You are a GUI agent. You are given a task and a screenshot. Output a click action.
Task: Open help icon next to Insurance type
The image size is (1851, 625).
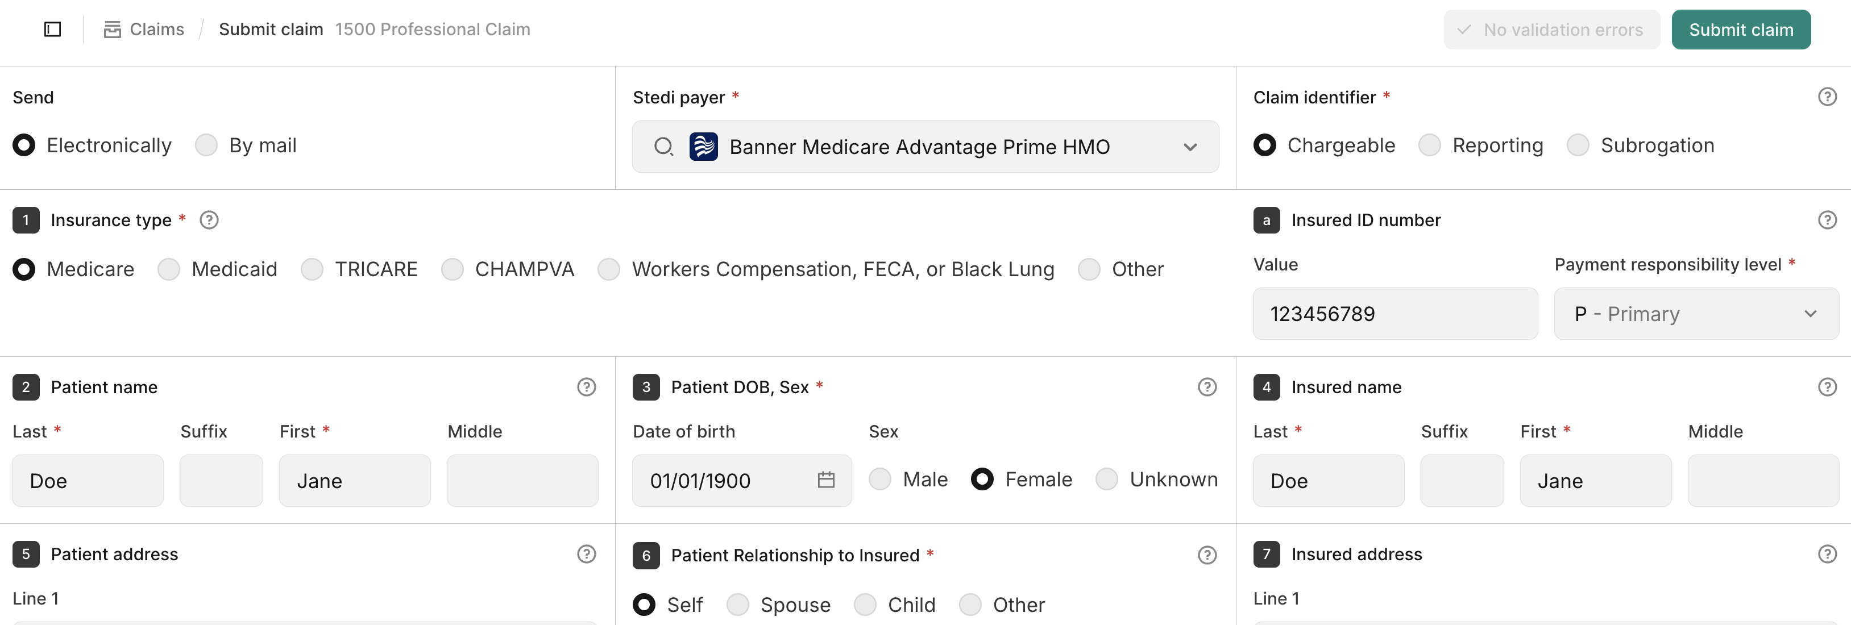click(x=209, y=220)
